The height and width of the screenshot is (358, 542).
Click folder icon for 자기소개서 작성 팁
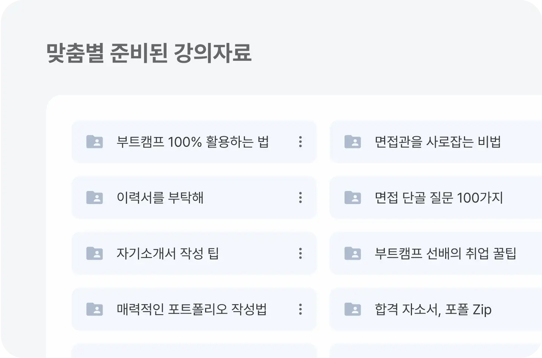pyautogui.click(x=95, y=253)
